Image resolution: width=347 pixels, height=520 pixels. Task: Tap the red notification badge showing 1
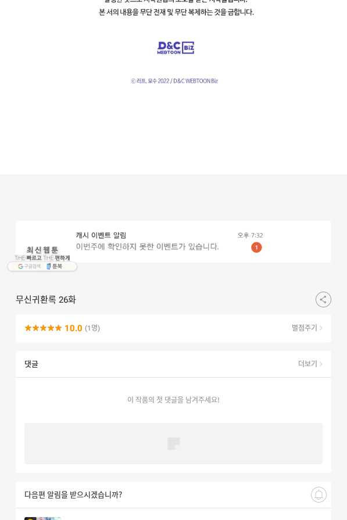click(256, 248)
